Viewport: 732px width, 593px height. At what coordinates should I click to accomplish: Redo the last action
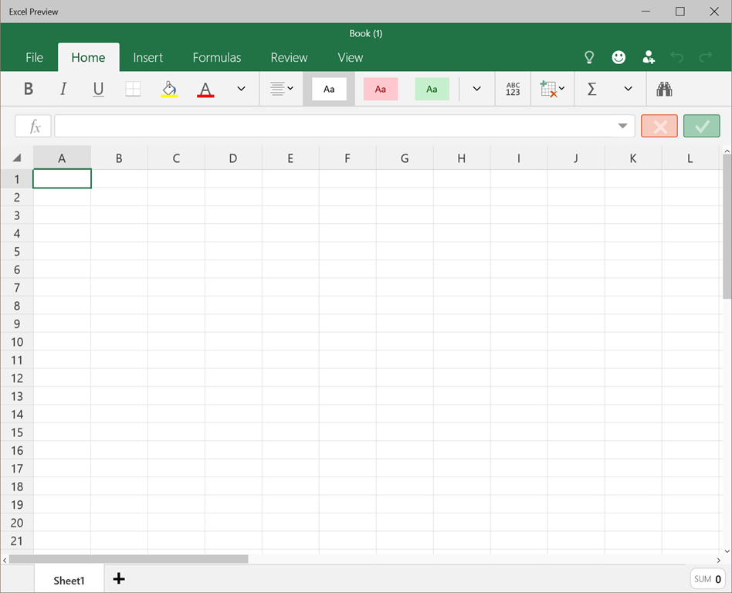pos(706,57)
